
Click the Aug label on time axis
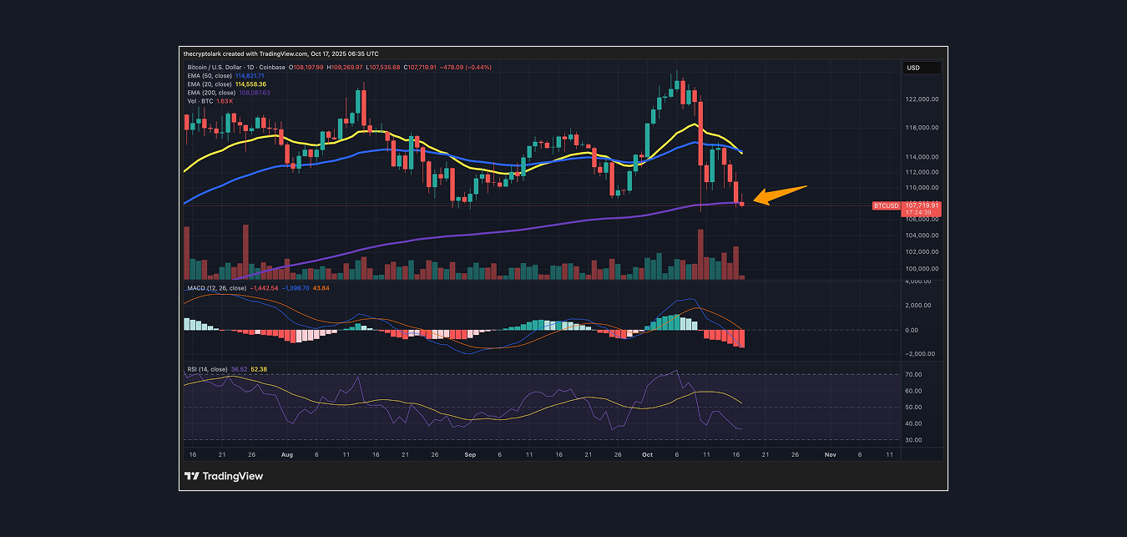pos(287,454)
